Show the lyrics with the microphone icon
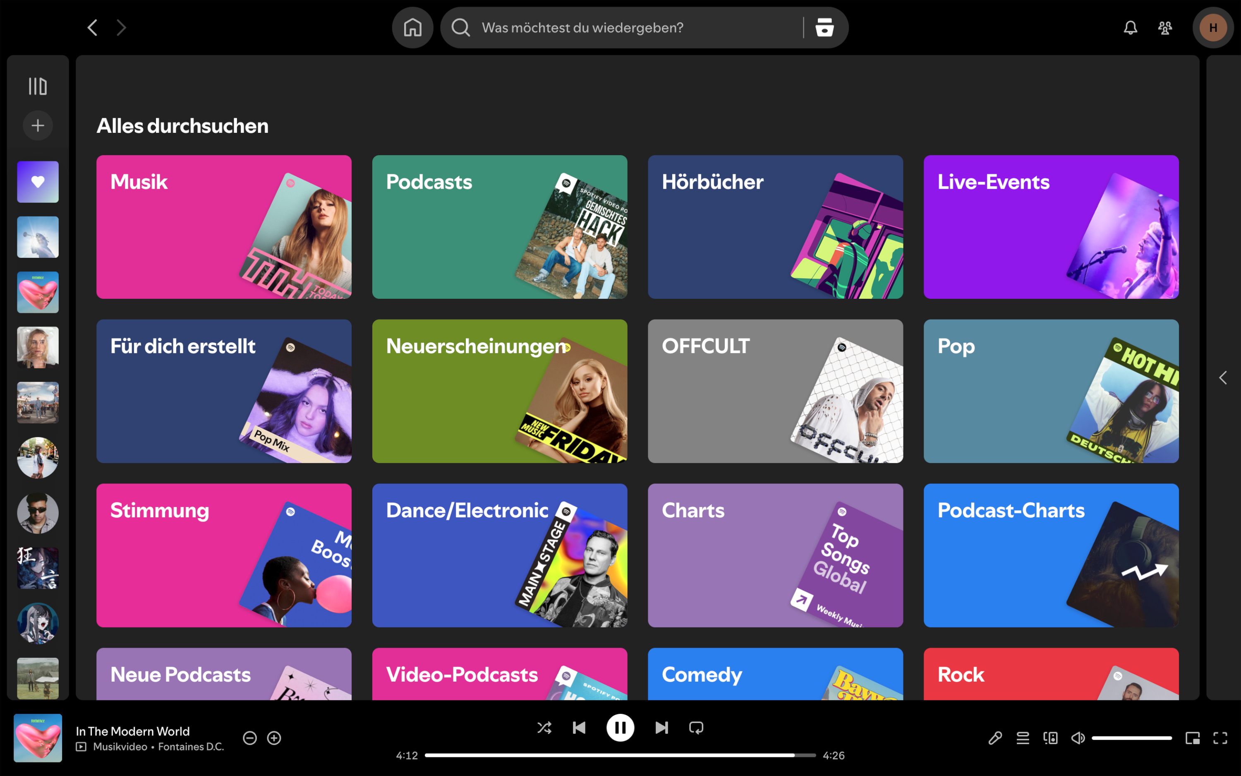This screenshot has height=776, width=1241. (995, 738)
